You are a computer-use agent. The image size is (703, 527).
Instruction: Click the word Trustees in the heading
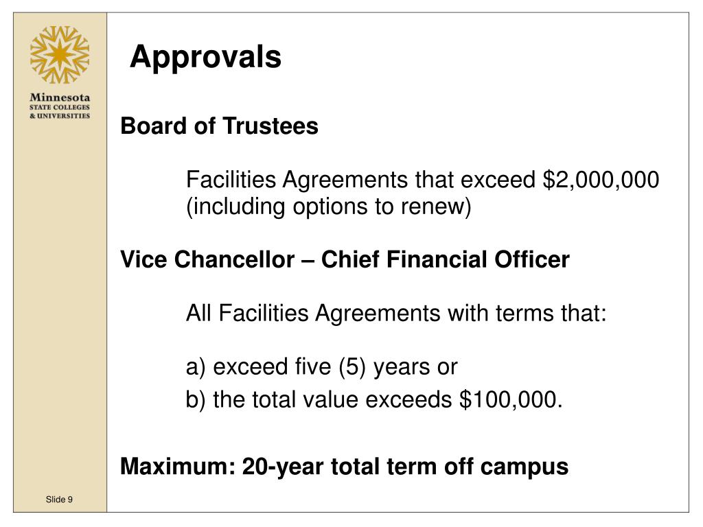pos(270,126)
